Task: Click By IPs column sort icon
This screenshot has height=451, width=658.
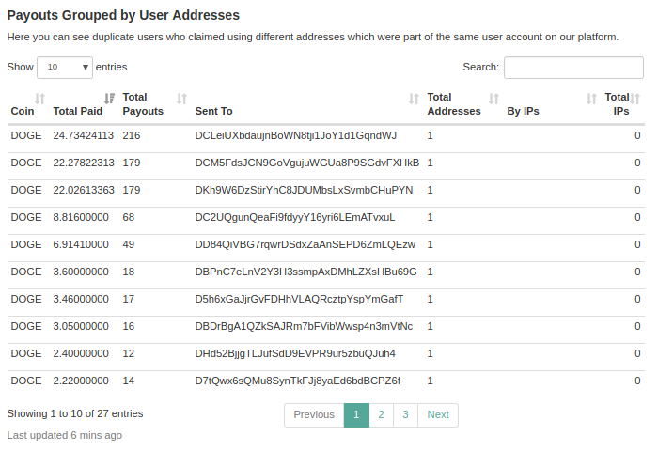Action: click(x=591, y=99)
